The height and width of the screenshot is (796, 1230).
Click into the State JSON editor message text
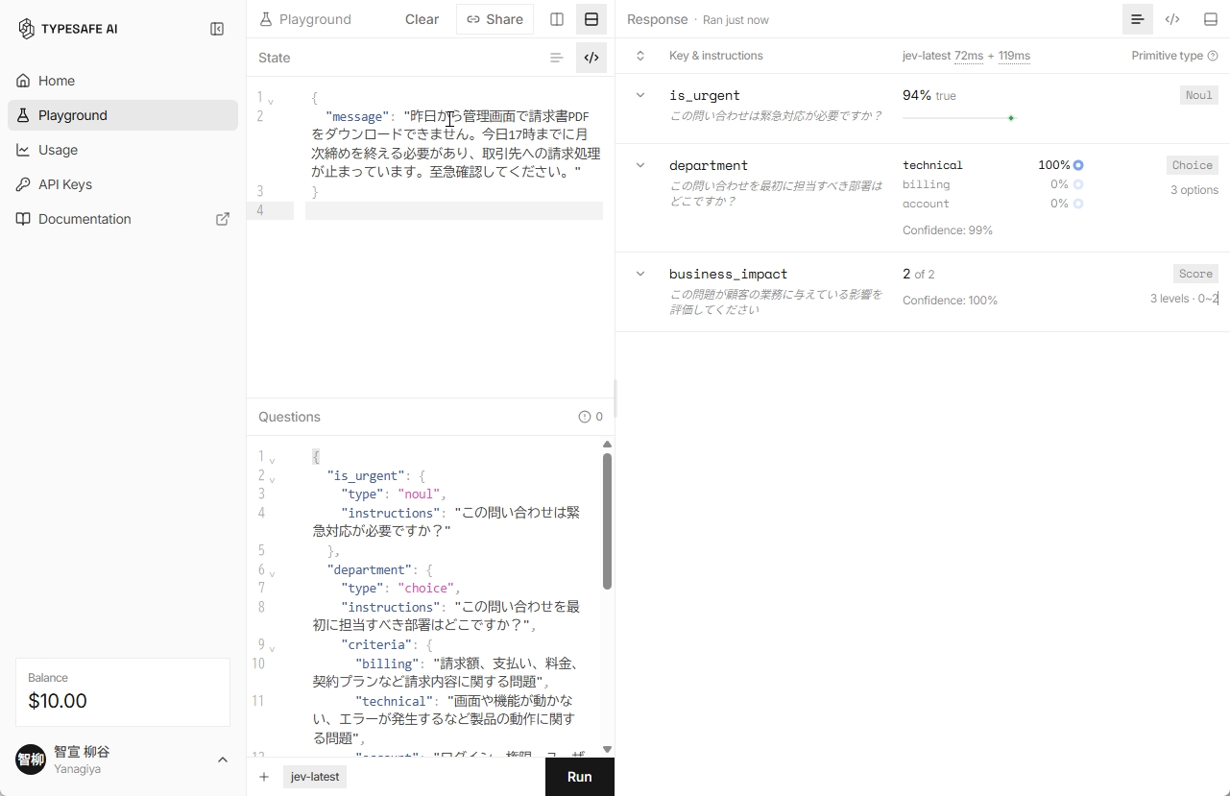455,144
